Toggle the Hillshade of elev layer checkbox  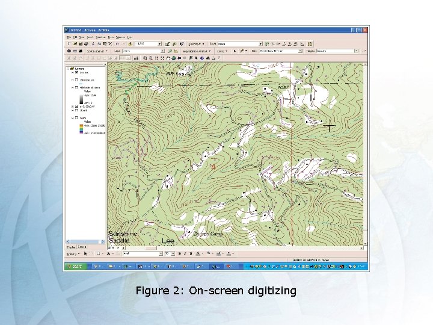(x=77, y=87)
